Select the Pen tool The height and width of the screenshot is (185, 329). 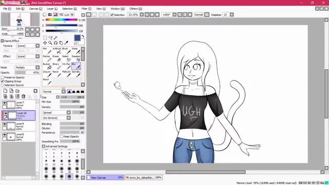click(x=47, y=51)
